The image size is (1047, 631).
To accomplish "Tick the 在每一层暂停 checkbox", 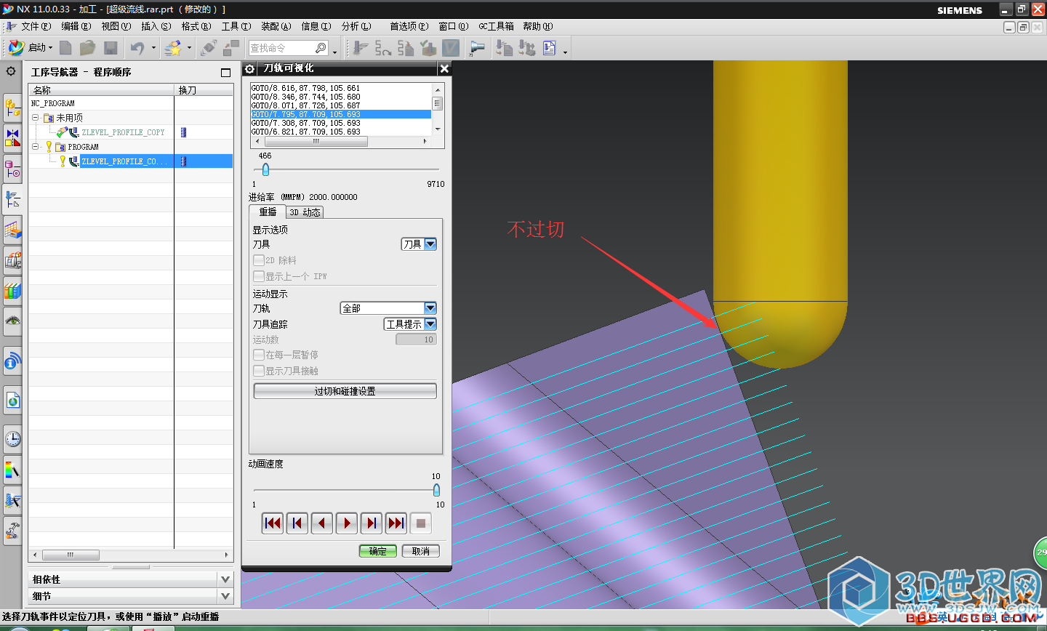I will coord(258,355).
